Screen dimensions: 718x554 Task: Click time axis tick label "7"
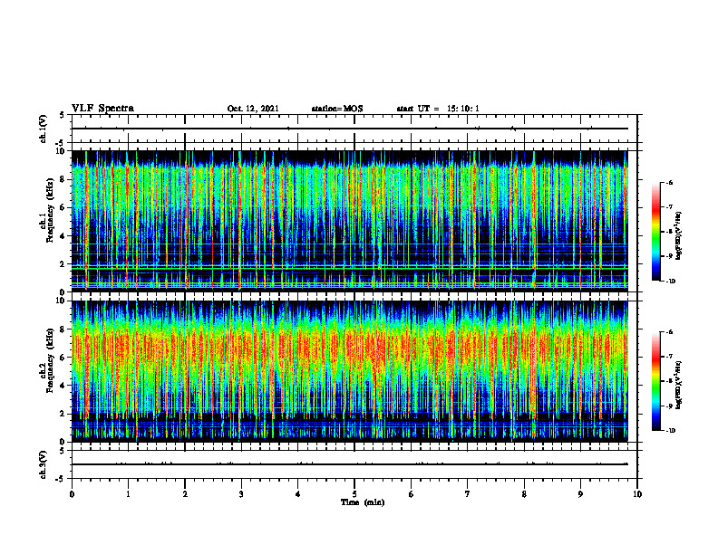click(468, 494)
